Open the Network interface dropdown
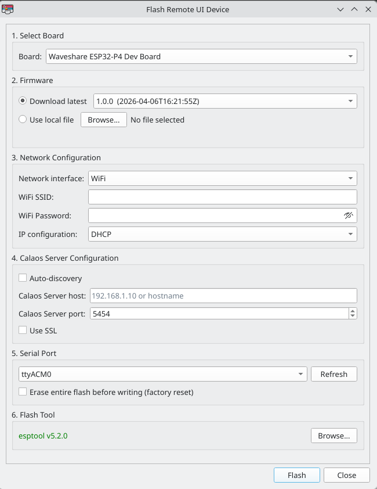The height and width of the screenshot is (489, 377). tap(222, 178)
